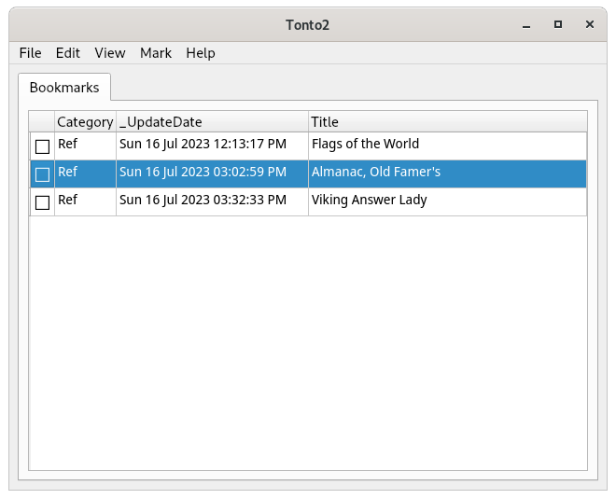Screen dimensions: 616x499
Task: Switch to the Bookmarks tab
Action: tap(64, 88)
